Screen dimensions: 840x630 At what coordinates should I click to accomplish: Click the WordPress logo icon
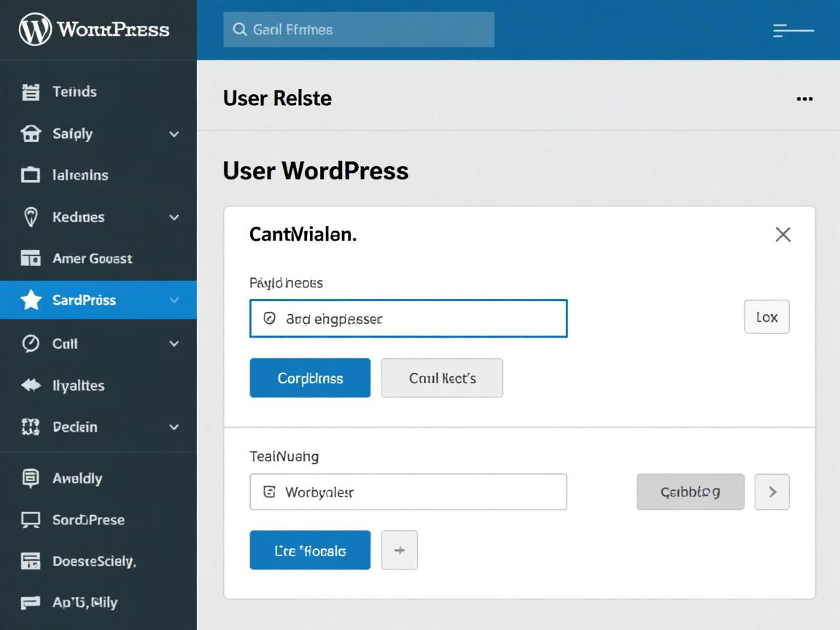(x=35, y=30)
